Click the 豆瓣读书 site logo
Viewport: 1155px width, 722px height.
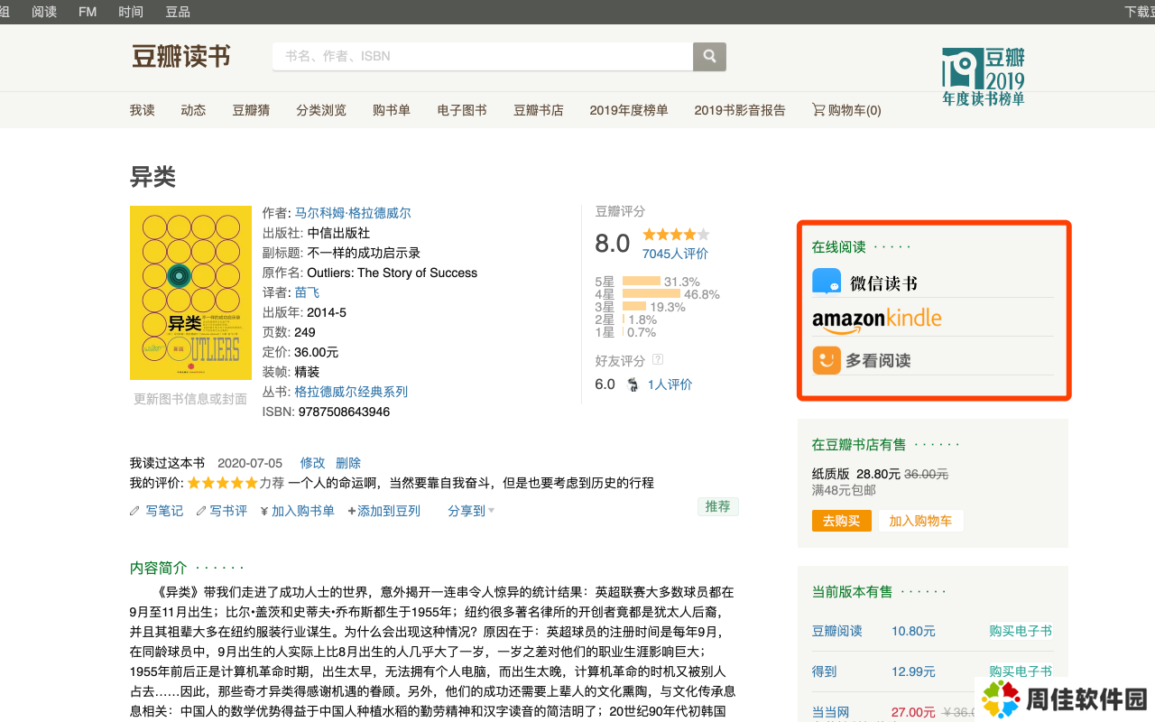tap(181, 57)
